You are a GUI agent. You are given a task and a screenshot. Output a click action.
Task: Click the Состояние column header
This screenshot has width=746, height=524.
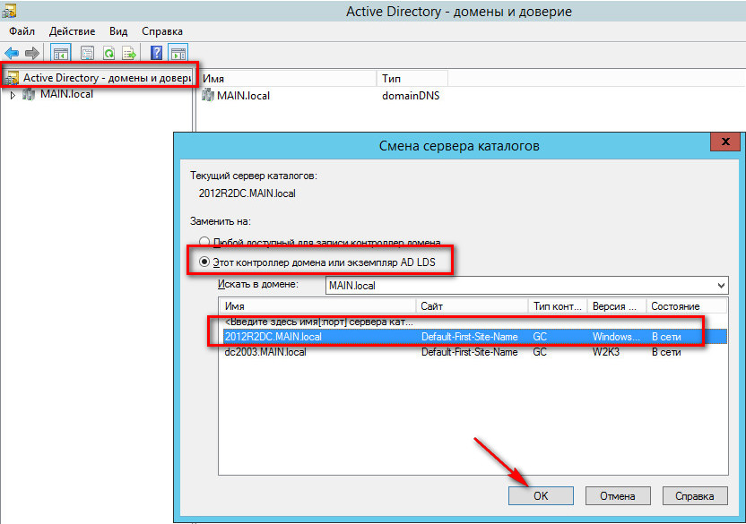click(687, 306)
